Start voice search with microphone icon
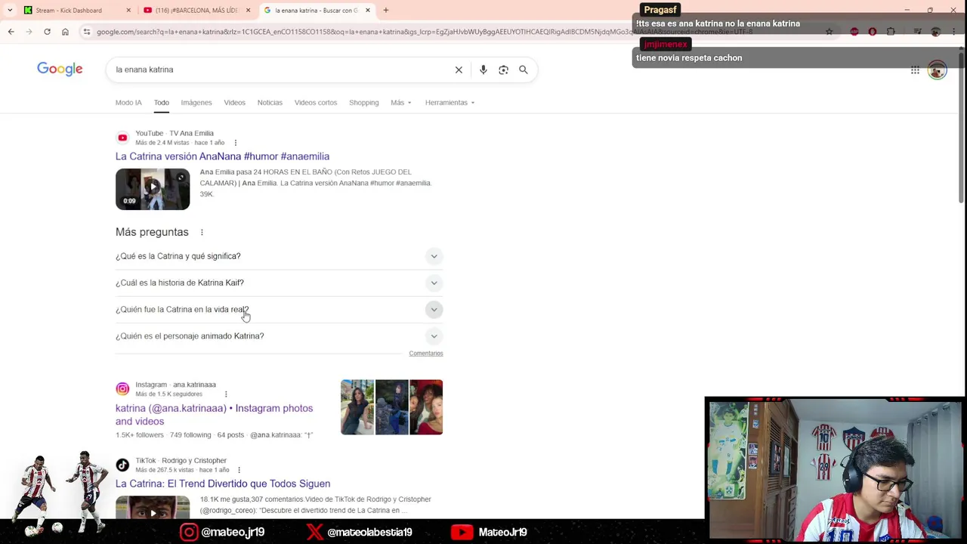 pyautogui.click(x=483, y=70)
